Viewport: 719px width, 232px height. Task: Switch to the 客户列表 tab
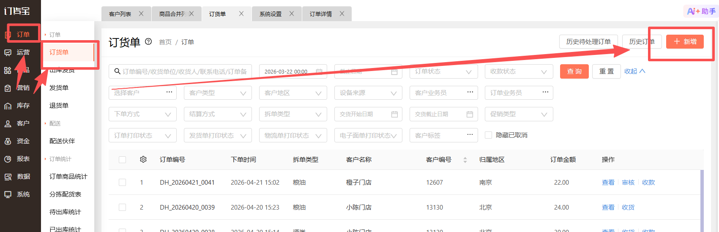click(x=120, y=14)
